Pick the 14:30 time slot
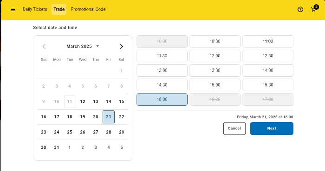The image size is (325, 171). [162, 85]
